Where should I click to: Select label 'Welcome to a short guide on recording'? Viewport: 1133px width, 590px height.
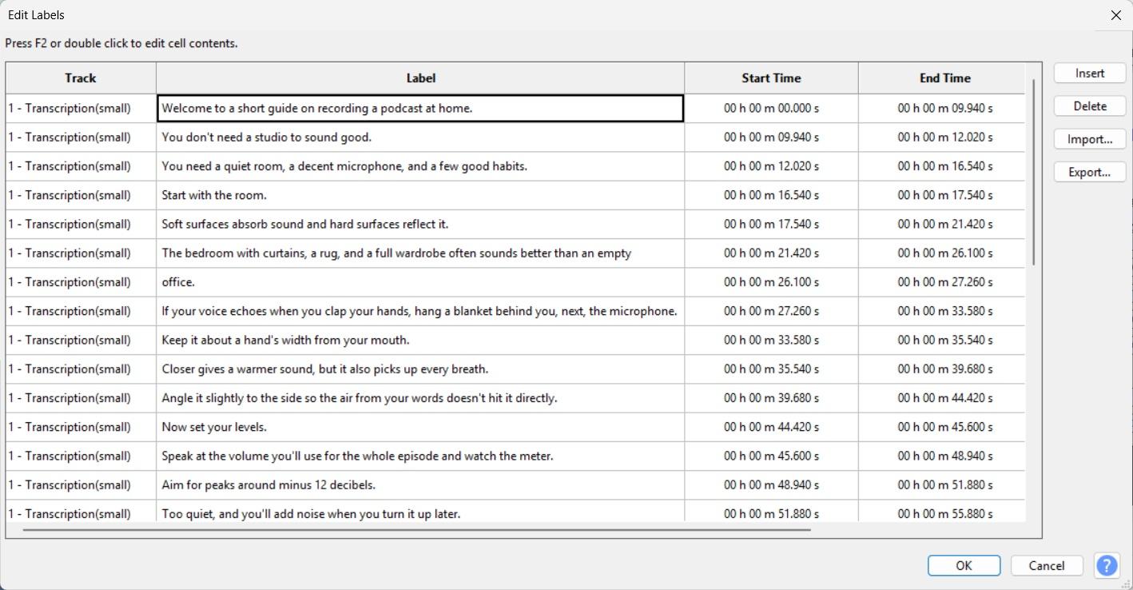pyautogui.click(x=420, y=108)
